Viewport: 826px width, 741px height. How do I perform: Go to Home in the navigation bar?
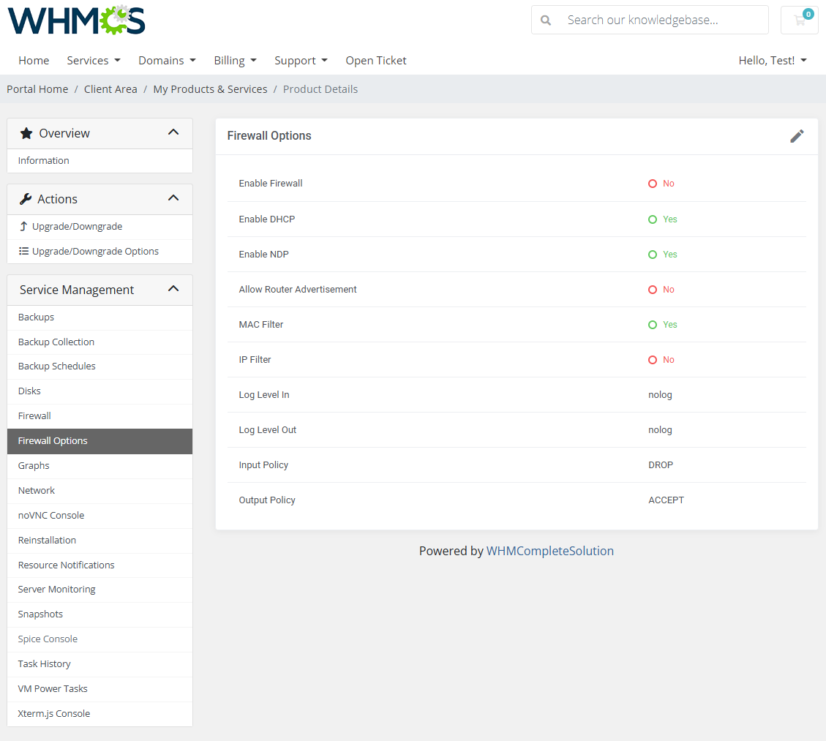point(34,61)
